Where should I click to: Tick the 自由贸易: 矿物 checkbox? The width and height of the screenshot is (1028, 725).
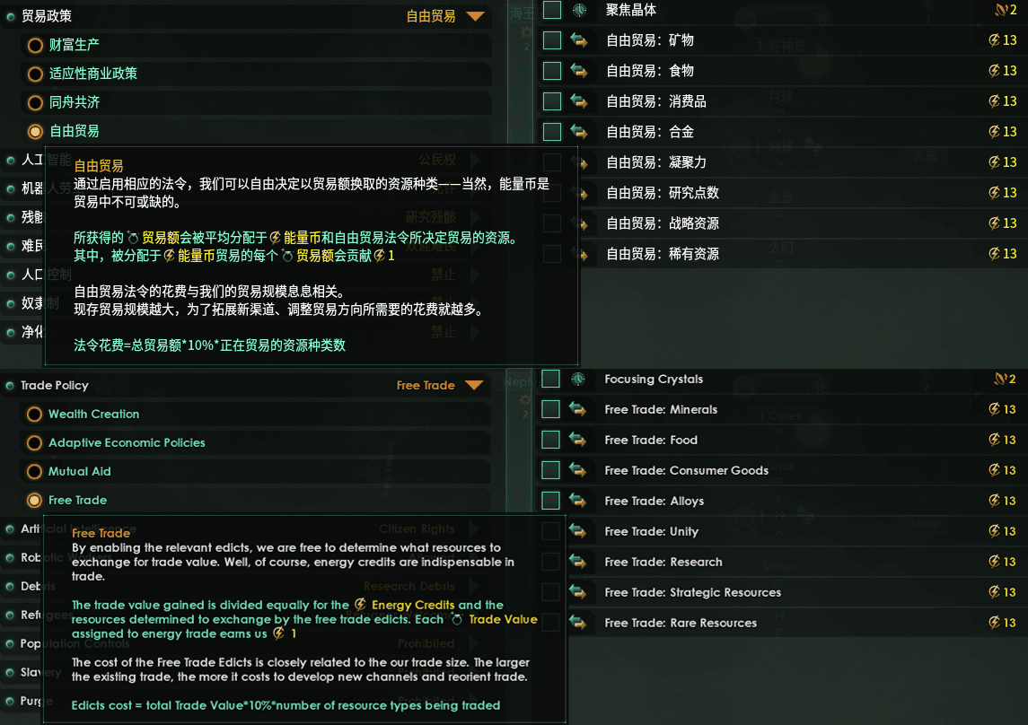click(x=552, y=40)
